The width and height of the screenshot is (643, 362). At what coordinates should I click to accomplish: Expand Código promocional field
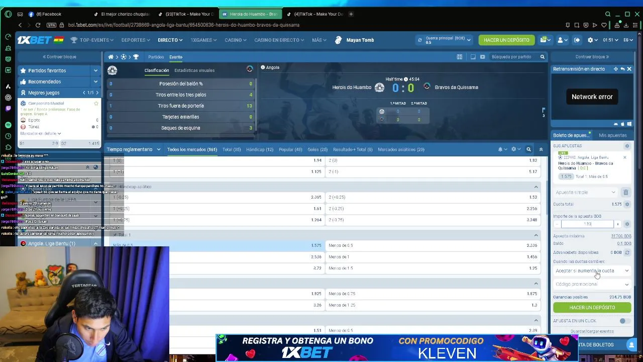[592, 284]
